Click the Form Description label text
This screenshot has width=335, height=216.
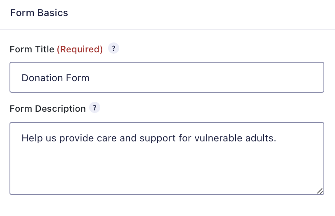point(47,109)
